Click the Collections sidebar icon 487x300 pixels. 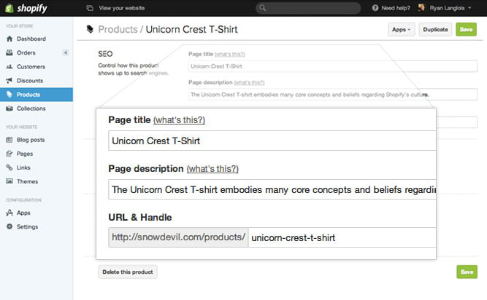(x=9, y=108)
